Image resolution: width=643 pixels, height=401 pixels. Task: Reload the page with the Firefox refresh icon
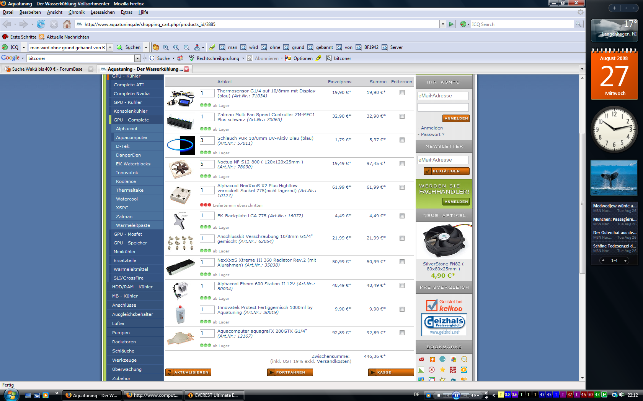(x=41, y=24)
